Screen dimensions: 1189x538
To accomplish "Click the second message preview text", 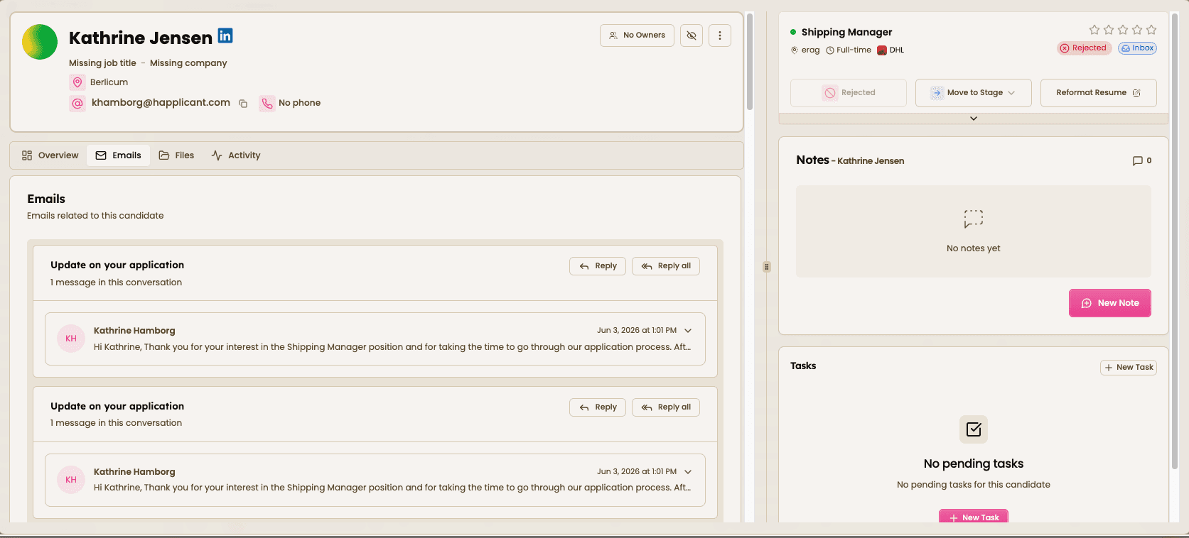I will (392, 488).
